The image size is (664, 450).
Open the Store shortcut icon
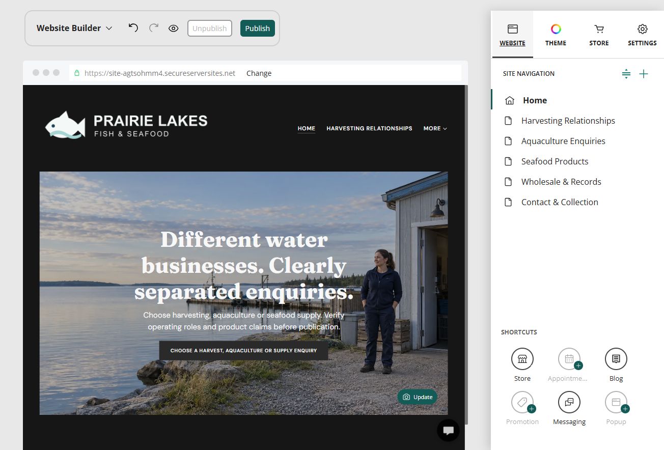tap(522, 359)
